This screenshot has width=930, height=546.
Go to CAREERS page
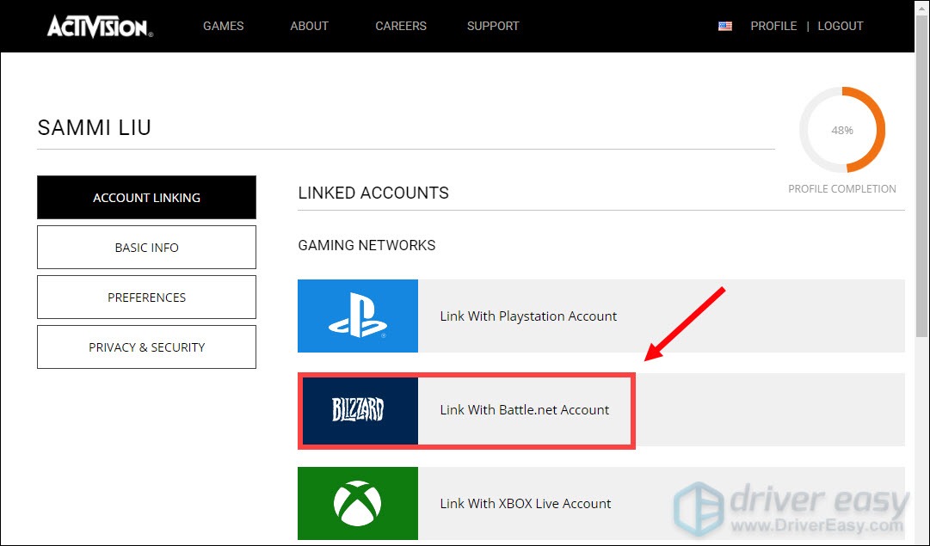[401, 26]
